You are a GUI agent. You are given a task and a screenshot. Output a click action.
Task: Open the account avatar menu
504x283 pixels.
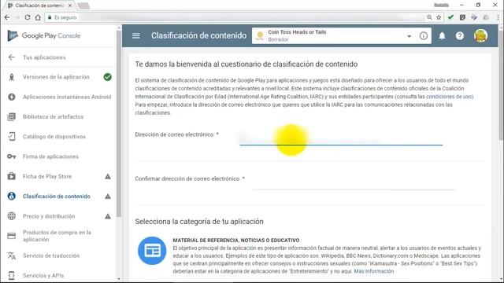click(x=480, y=35)
